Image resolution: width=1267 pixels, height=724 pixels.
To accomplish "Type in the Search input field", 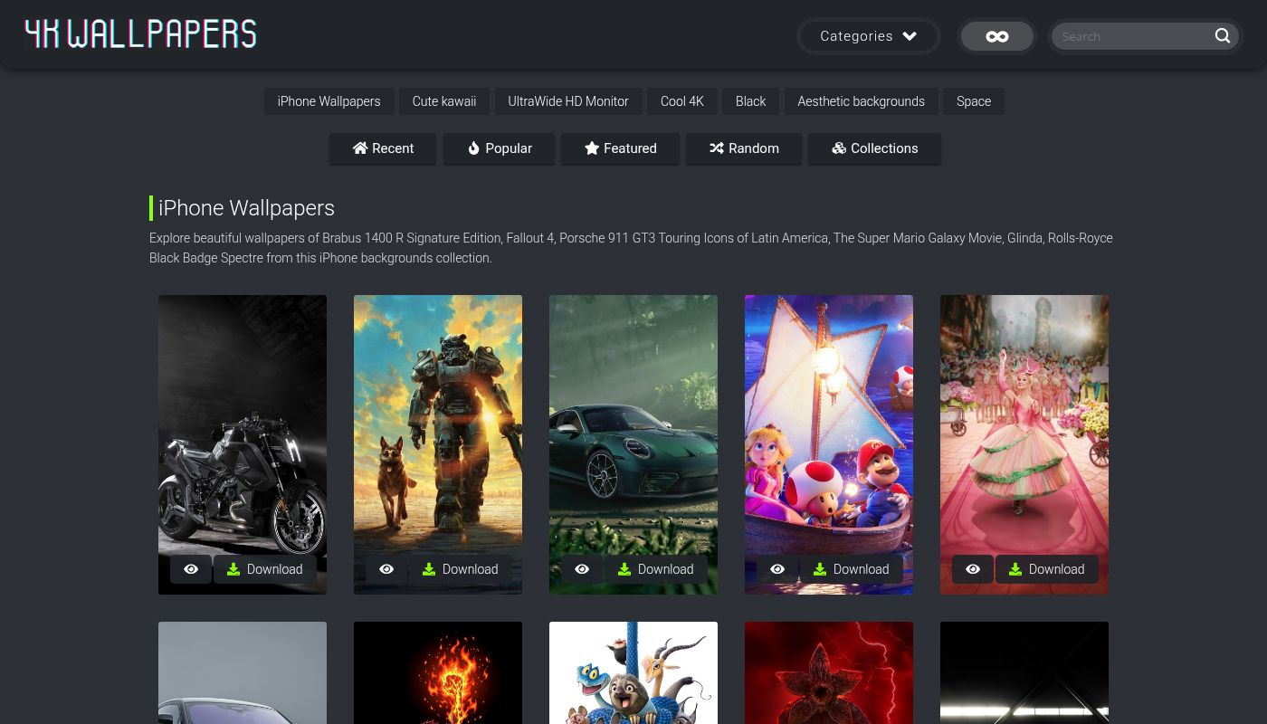I will (x=1133, y=36).
